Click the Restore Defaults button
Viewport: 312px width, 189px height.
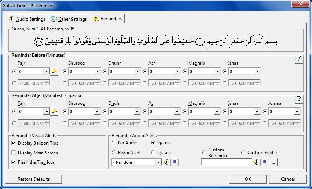click(34, 179)
